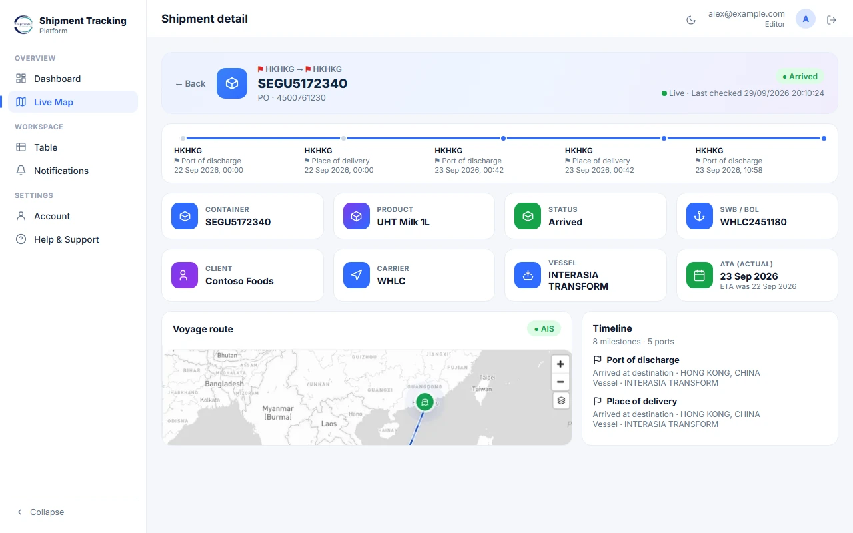Click the green vessel marker on map
The image size is (853, 533).
pos(425,402)
